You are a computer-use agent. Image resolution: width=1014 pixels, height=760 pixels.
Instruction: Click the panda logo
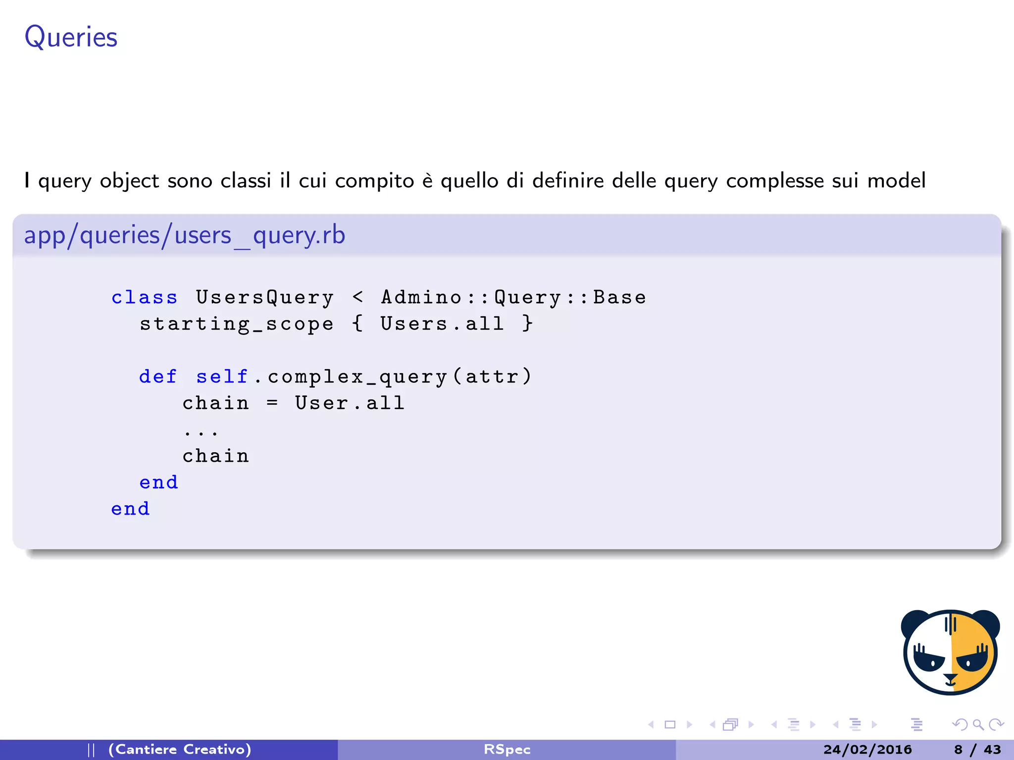950,652
